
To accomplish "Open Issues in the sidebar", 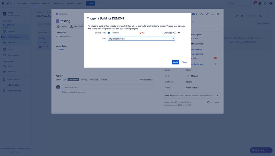I will [16, 50].
